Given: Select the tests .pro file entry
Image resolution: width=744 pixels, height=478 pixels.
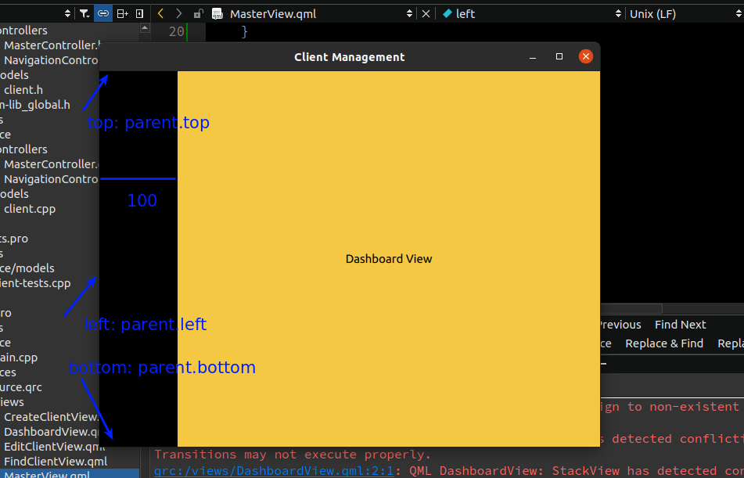Looking at the screenshot, I should pos(14,239).
